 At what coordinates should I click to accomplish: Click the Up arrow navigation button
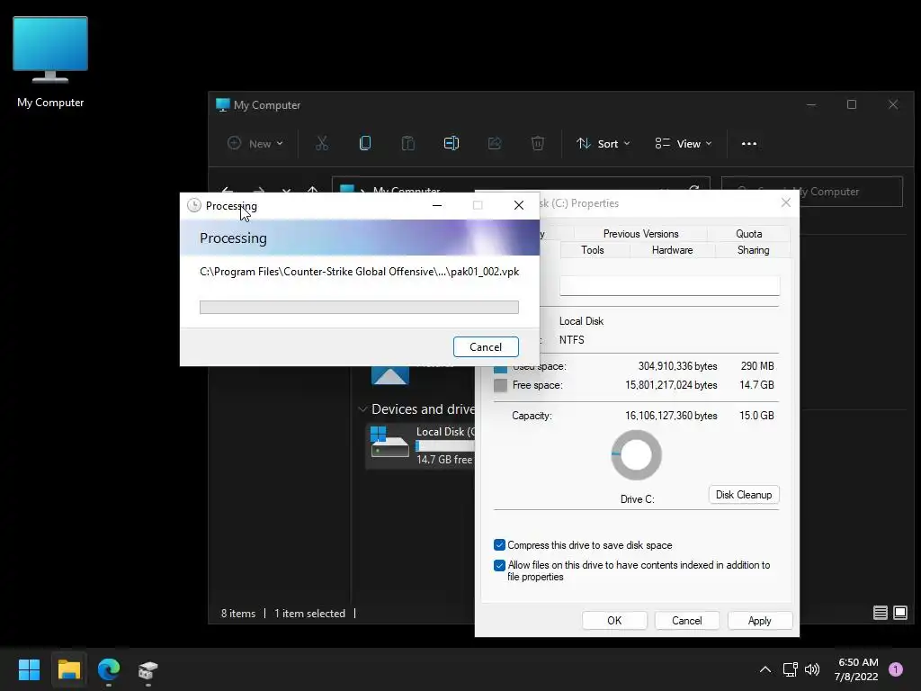(x=312, y=189)
